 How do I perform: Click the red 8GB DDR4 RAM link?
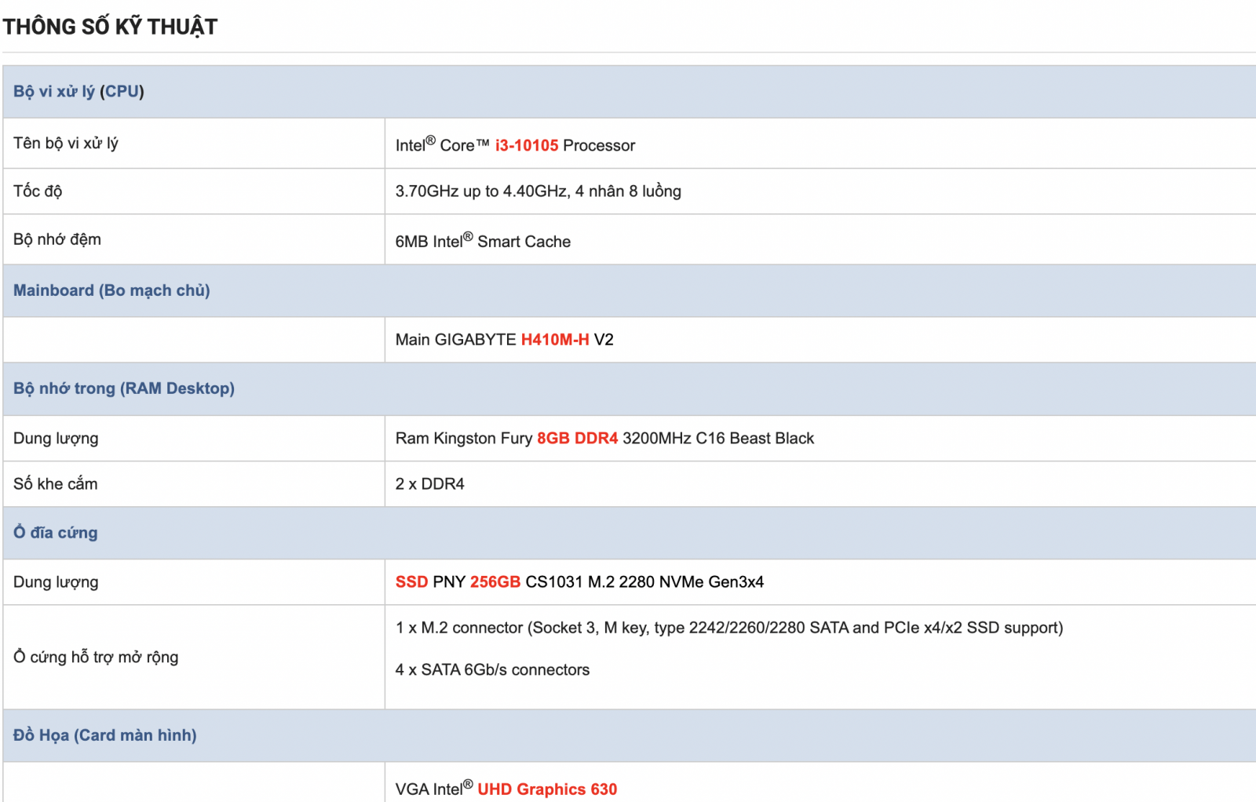tap(578, 439)
